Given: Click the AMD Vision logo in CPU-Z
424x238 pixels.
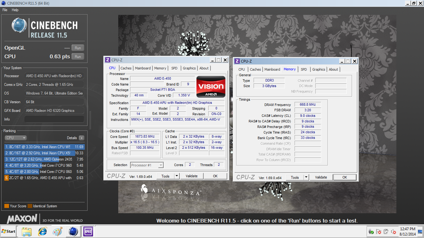Looking at the screenshot, I should click(x=211, y=86).
